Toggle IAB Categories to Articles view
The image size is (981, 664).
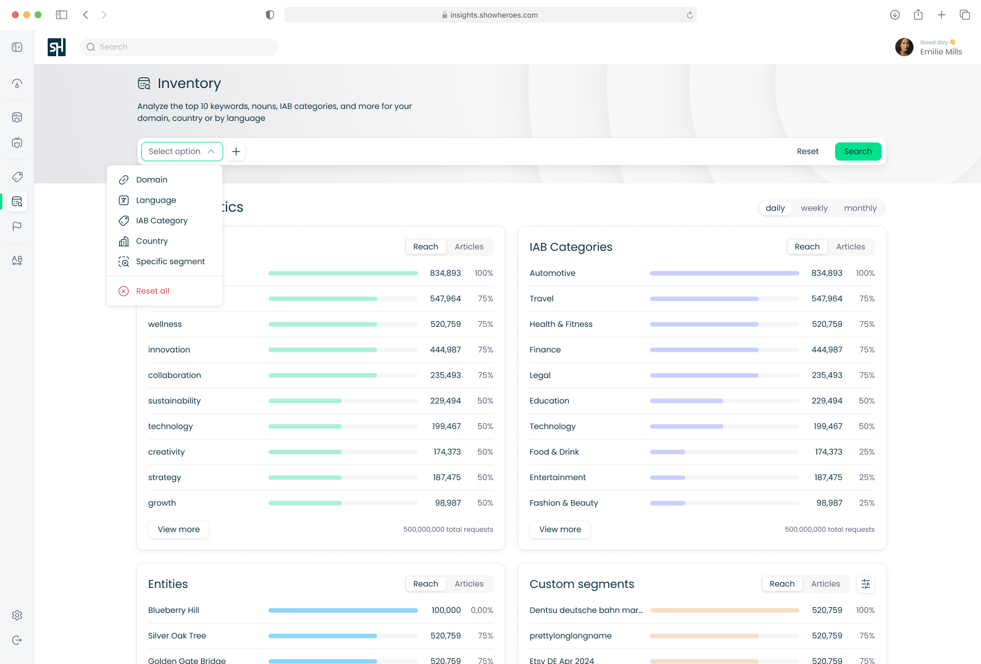tap(850, 247)
